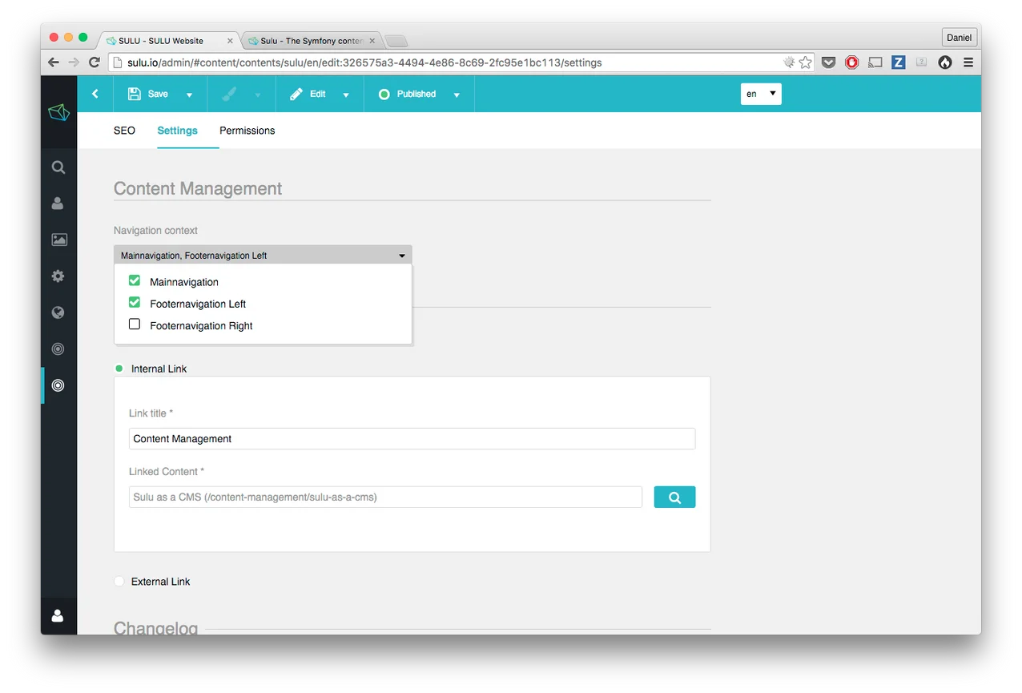Switch to the SEO tab

pos(124,131)
